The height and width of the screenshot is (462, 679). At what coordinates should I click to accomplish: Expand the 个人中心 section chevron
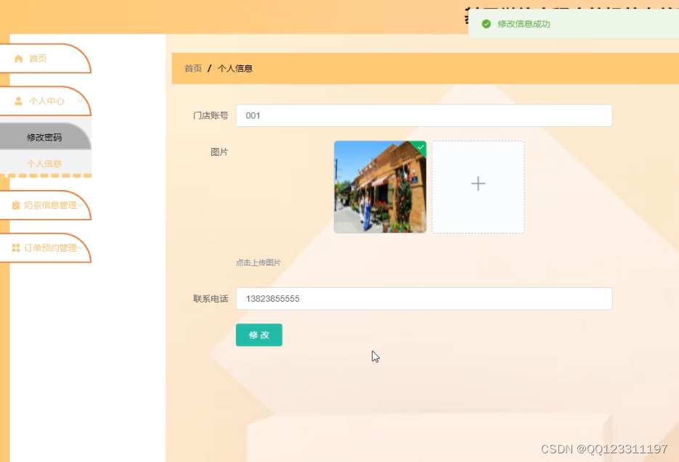click(x=81, y=102)
